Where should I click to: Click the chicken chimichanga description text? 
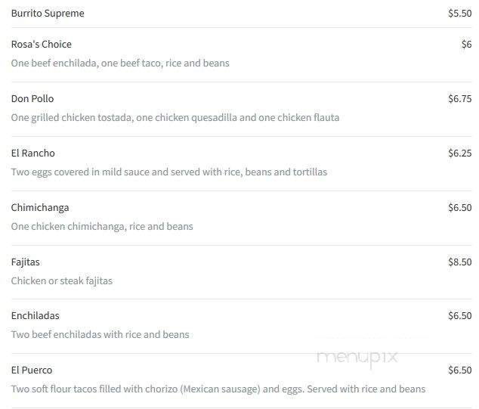(x=102, y=227)
